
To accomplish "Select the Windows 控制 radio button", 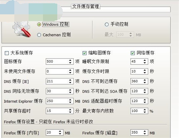I will [x=39, y=24].
